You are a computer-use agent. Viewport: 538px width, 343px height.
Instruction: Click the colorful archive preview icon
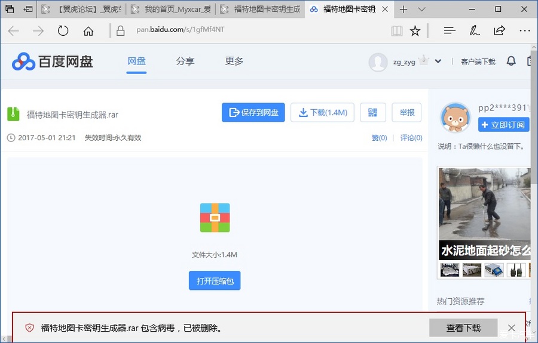pos(215,218)
